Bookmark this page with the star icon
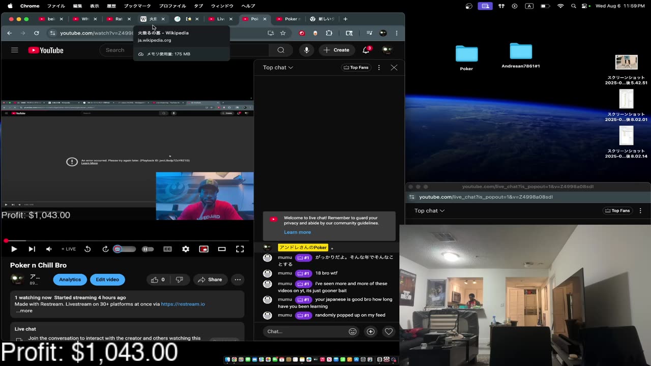The width and height of the screenshot is (651, 366). coord(283,33)
